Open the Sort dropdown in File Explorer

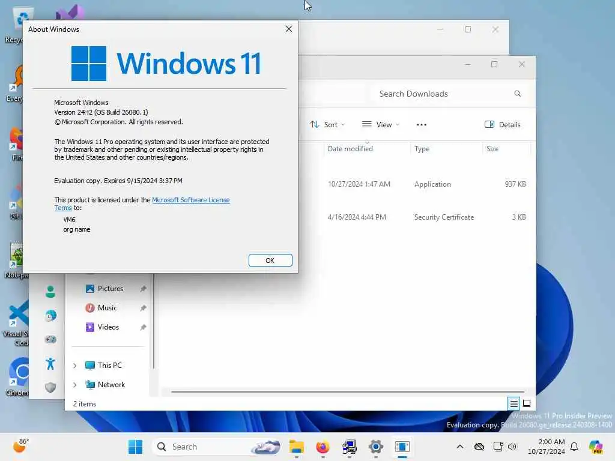tap(327, 125)
